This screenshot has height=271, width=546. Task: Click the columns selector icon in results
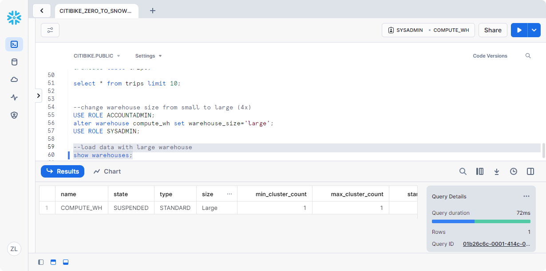pyautogui.click(x=480, y=171)
